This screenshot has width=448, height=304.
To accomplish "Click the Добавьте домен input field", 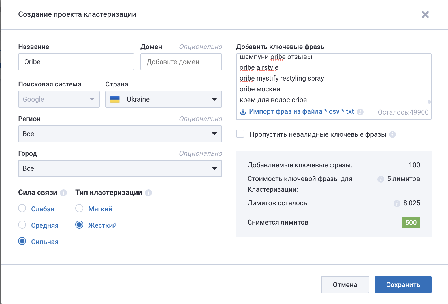I will click(x=181, y=62).
